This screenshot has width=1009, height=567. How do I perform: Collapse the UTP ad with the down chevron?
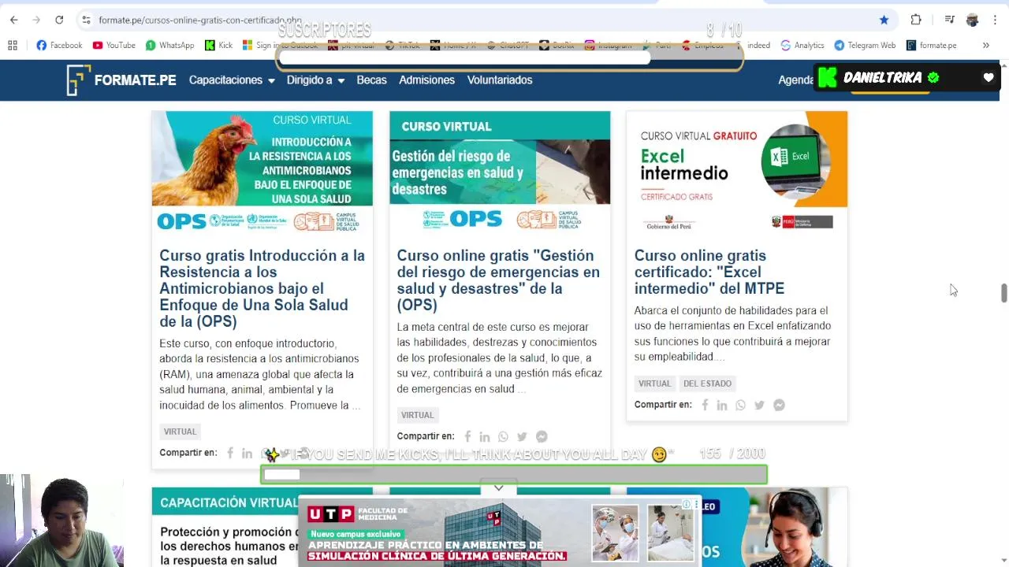click(498, 488)
